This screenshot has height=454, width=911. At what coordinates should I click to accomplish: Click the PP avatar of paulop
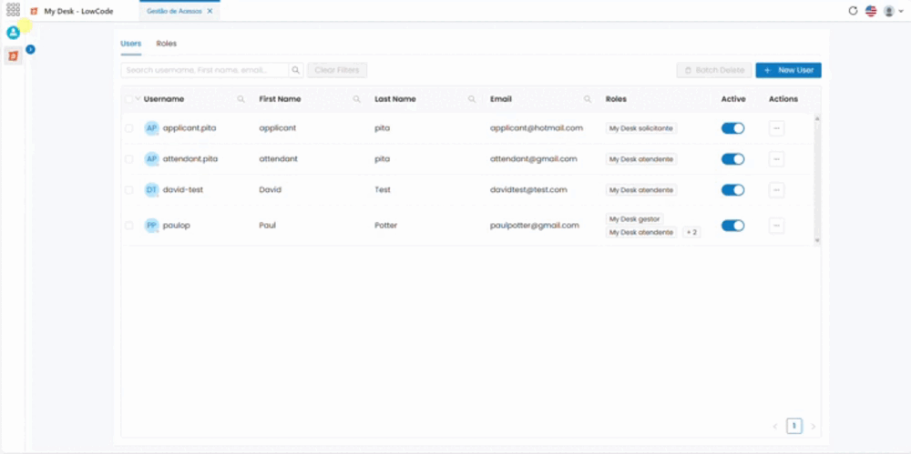(x=151, y=226)
